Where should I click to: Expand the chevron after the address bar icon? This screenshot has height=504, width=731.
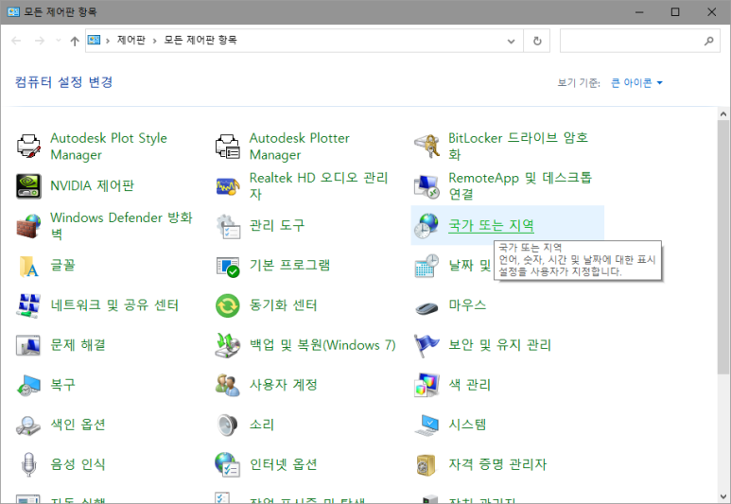click(108, 41)
